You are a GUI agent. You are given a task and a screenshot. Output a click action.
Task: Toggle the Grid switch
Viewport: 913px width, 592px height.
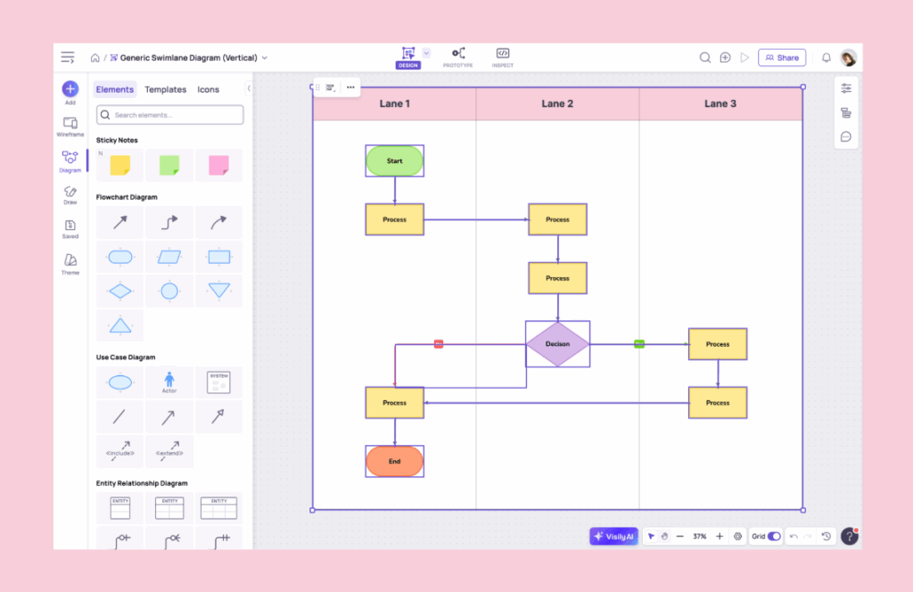pos(774,536)
